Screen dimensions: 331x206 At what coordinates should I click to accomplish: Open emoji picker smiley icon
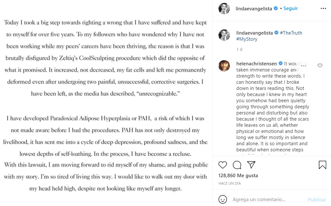[x=222, y=200]
